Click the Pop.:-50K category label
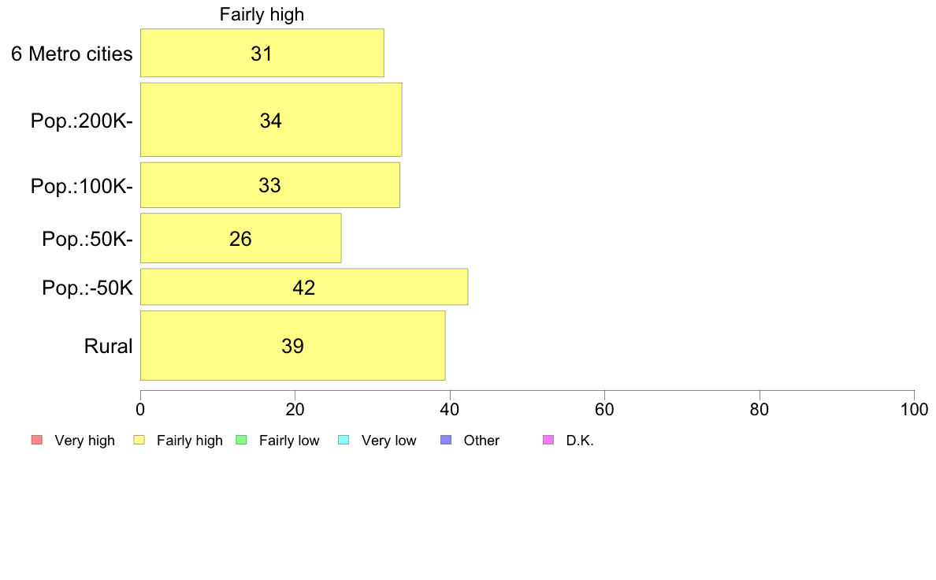 click(x=87, y=288)
